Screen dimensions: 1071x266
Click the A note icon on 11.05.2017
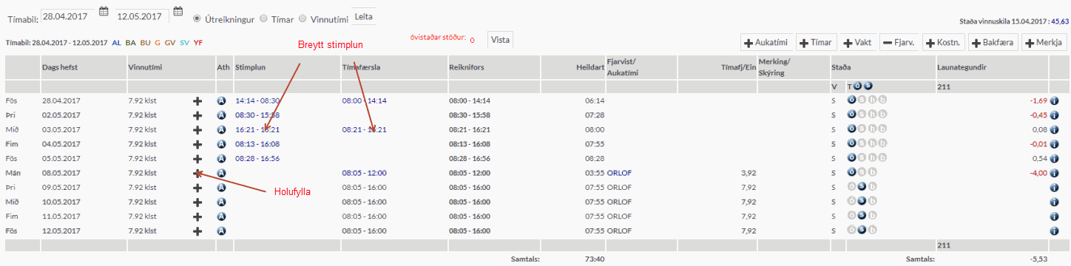(221, 216)
